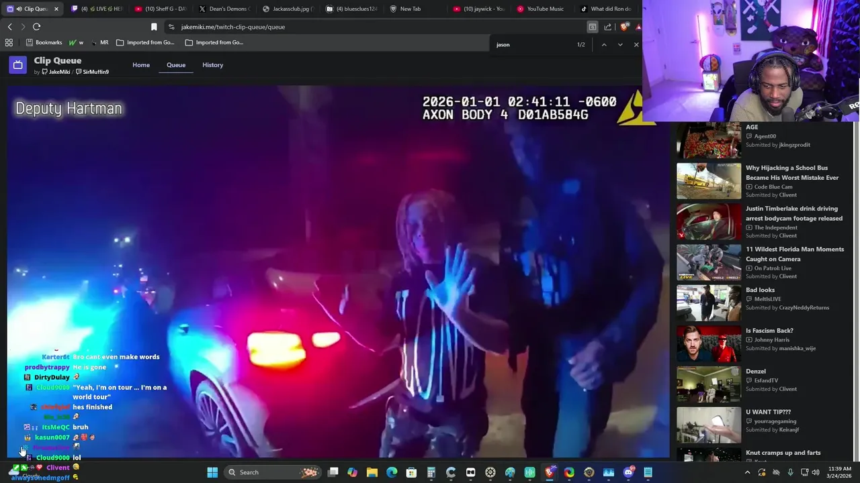The image size is (860, 483).
Task: Click the taskbar Search box
Action: [272, 472]
